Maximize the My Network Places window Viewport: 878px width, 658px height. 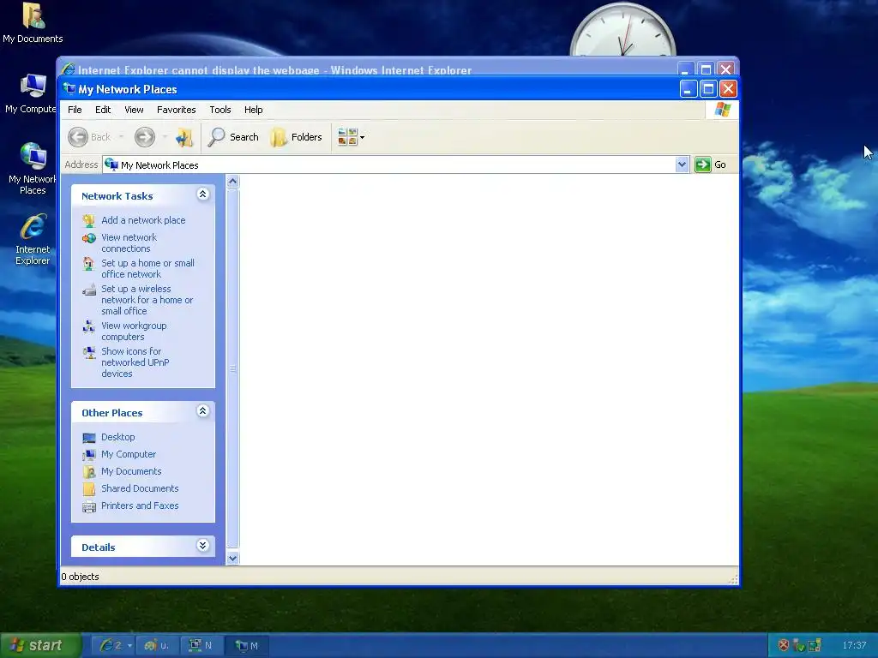707,89
